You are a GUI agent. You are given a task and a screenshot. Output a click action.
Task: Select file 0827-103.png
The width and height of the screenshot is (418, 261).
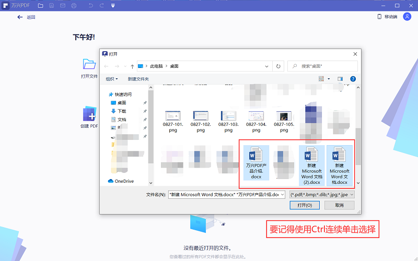[228, 122]
